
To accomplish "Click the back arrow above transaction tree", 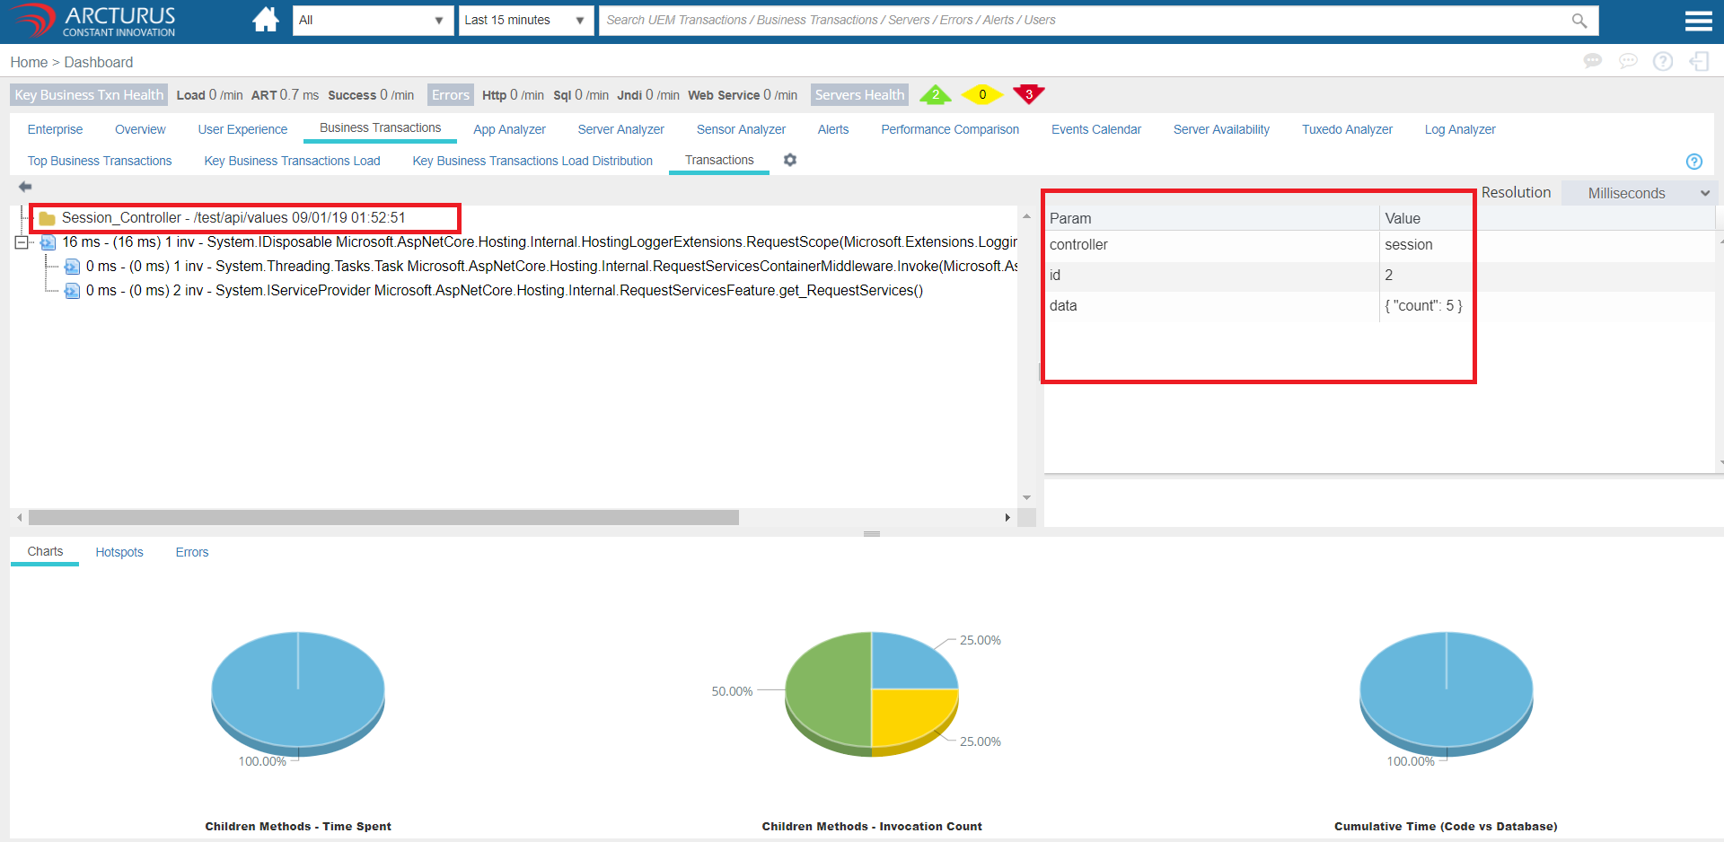I will (25, 187).
